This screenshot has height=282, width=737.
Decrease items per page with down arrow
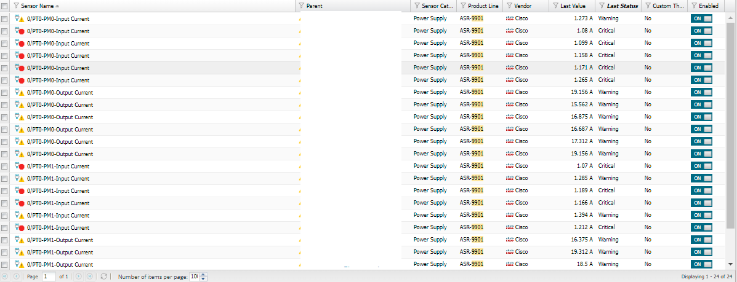(204, 279)
